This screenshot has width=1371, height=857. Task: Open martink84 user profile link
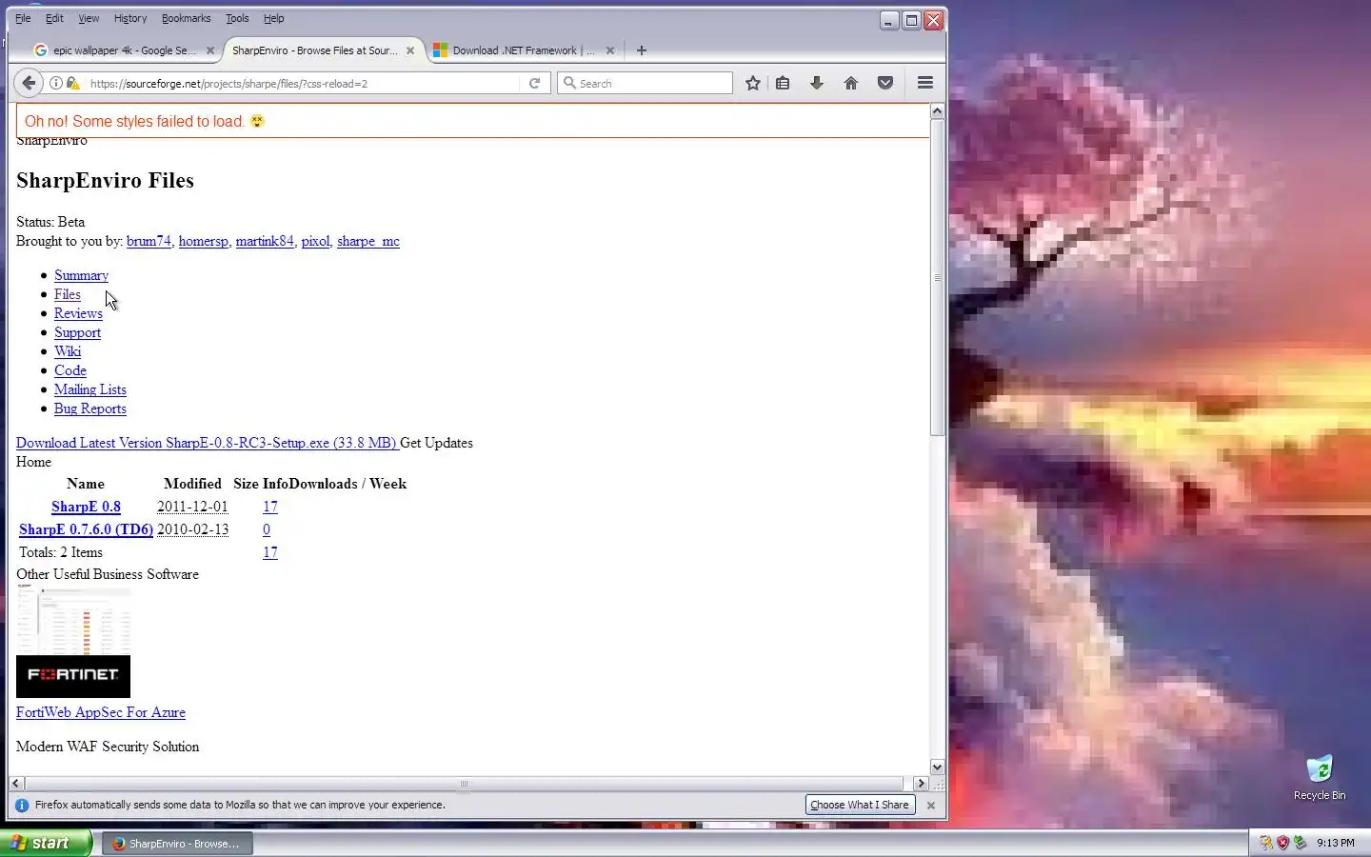265,241
